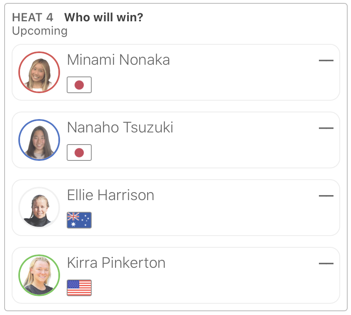
Task: Click Nanaho Tsuzuki's profile photo
Action: 39,140
